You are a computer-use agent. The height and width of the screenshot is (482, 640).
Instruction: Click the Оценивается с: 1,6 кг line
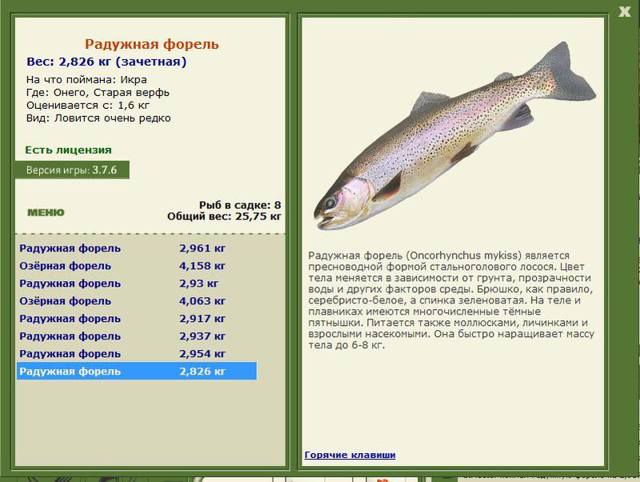pyautogui.click(x=88, y=106)
